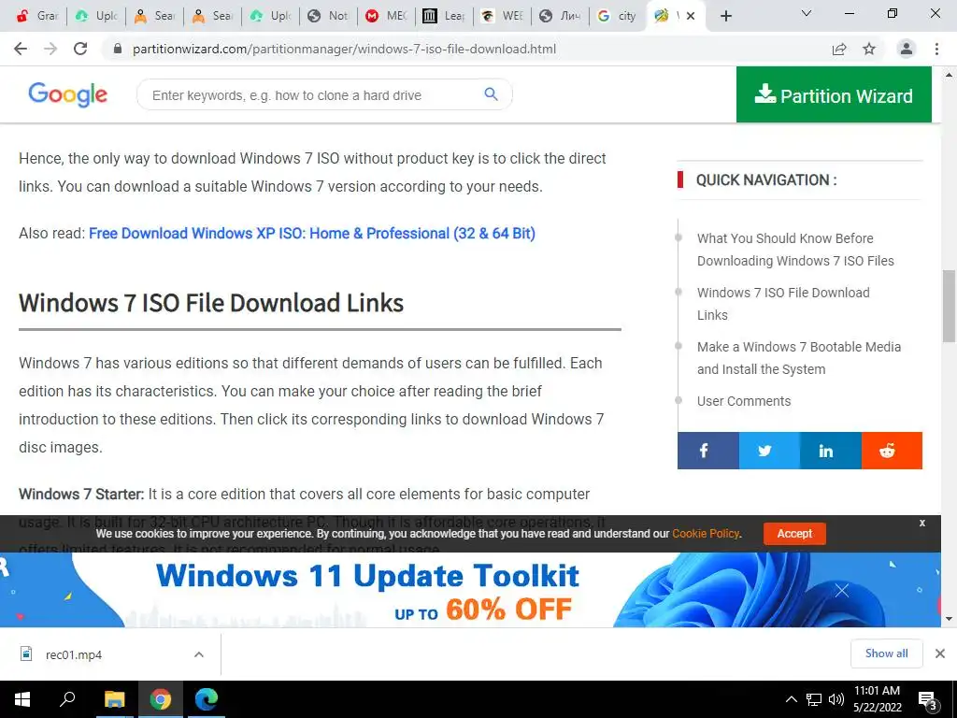Open the network tray icon
The width and height of the screenshot is (957, 718).
point(814,699)
